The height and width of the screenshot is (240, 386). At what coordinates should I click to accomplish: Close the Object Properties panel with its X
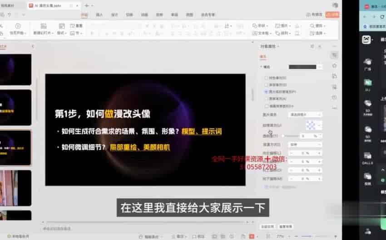click(x=320, y=46)
